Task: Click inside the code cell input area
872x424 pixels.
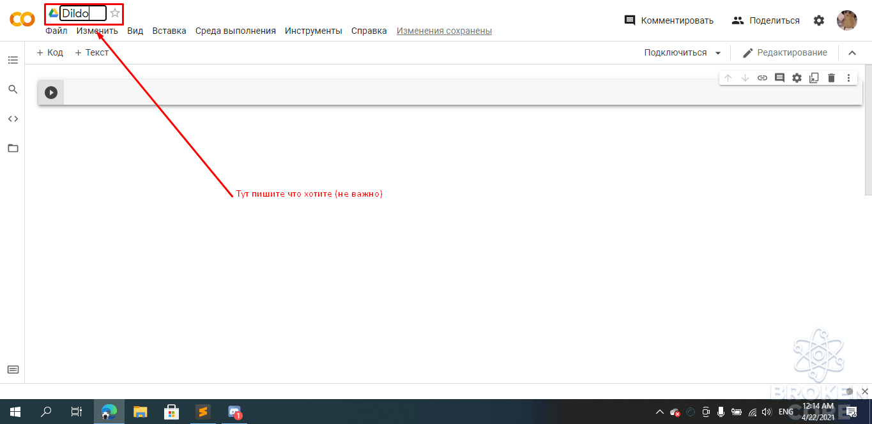Action: pyautogui.click(x=463, y=93)
